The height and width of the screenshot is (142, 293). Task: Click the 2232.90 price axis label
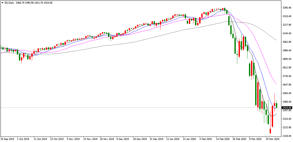tap(287, 127)
